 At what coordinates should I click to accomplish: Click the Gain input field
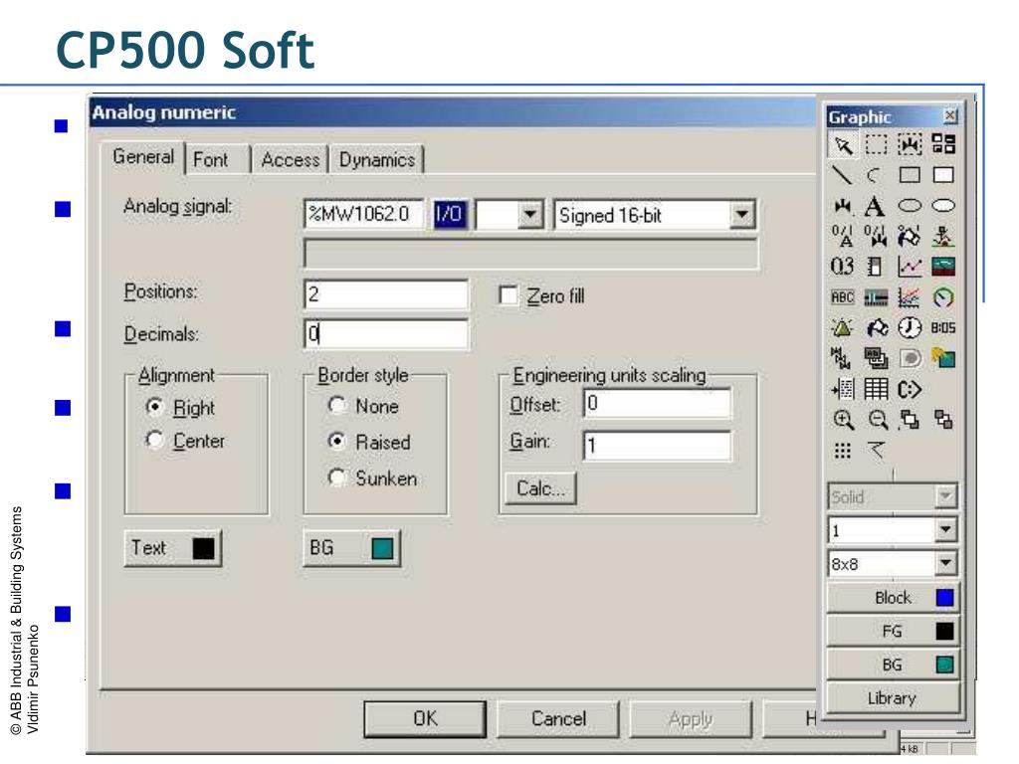[x=657, y=446]
